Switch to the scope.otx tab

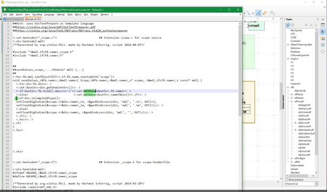[x=32, y=19]
